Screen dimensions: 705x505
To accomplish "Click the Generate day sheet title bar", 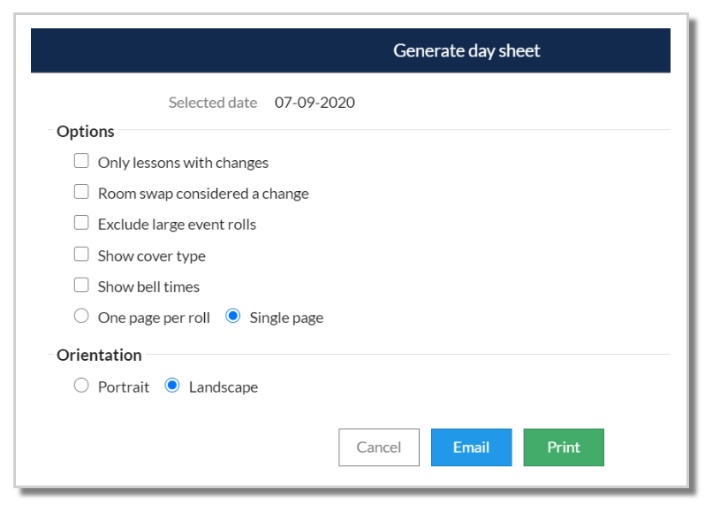I will click(x=466, y=50).
